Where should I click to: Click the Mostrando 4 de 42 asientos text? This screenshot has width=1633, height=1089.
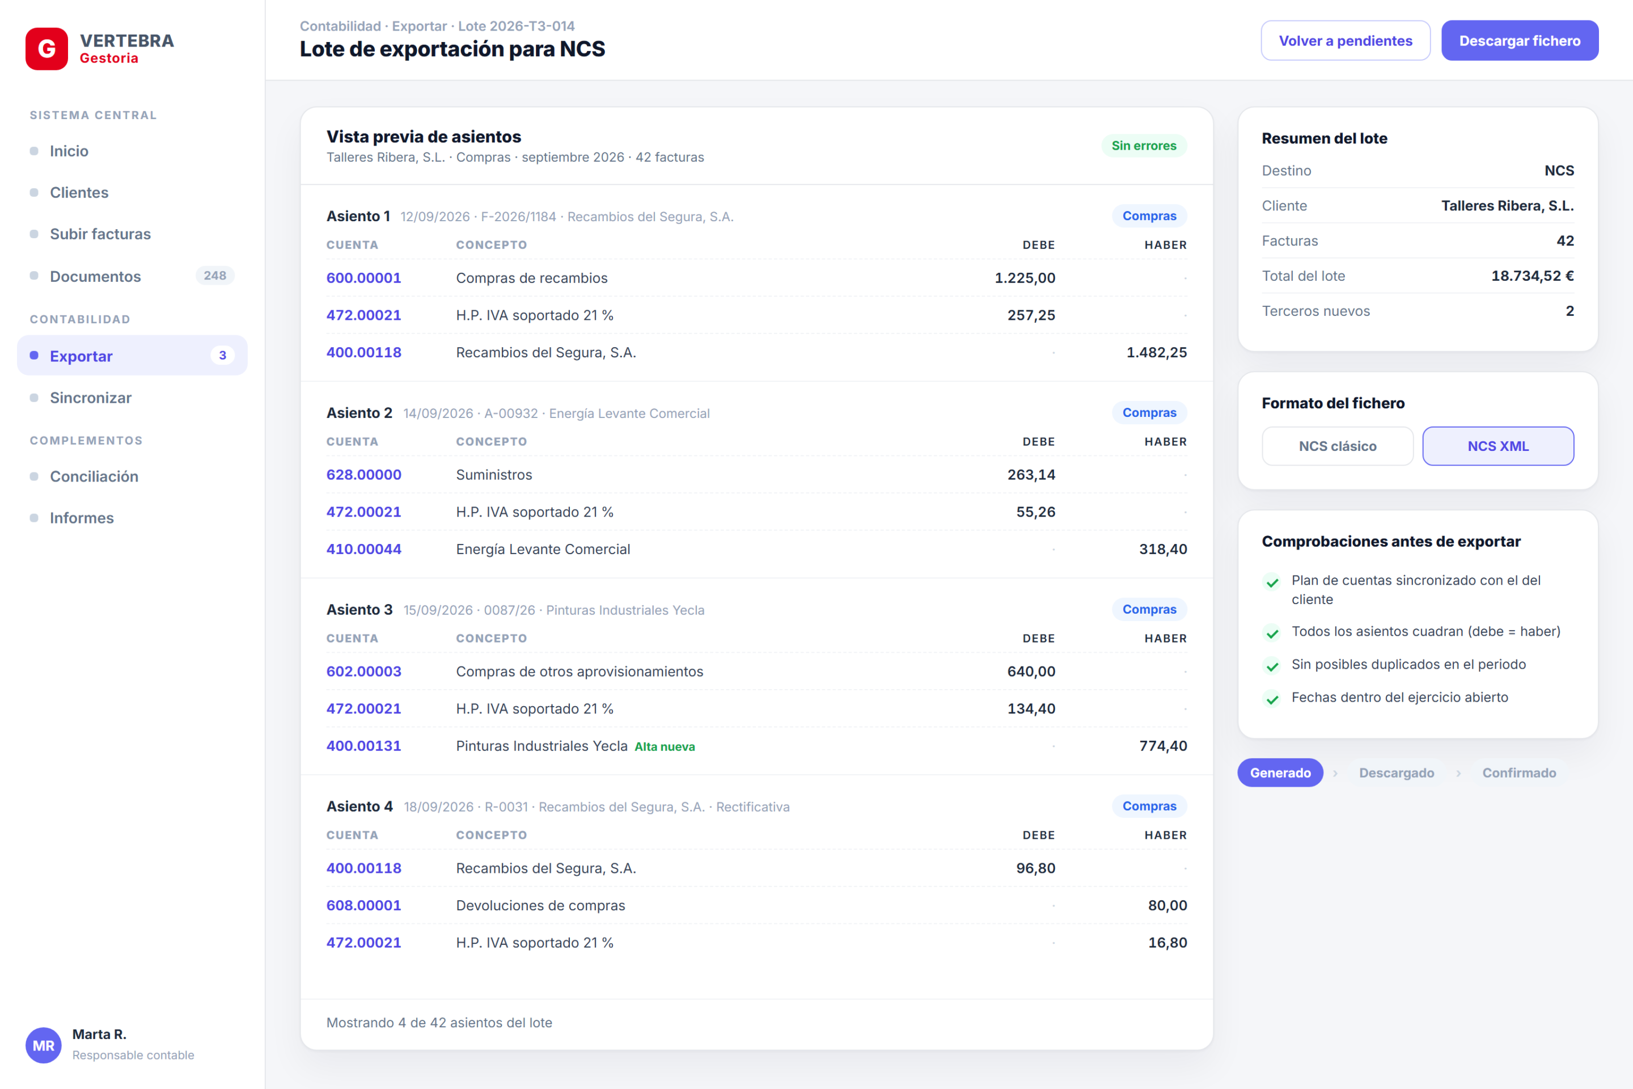pyautogui.click(x=439, y=1022)
